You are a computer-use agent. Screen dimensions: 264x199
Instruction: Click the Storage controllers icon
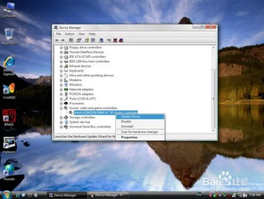[66, 117]
